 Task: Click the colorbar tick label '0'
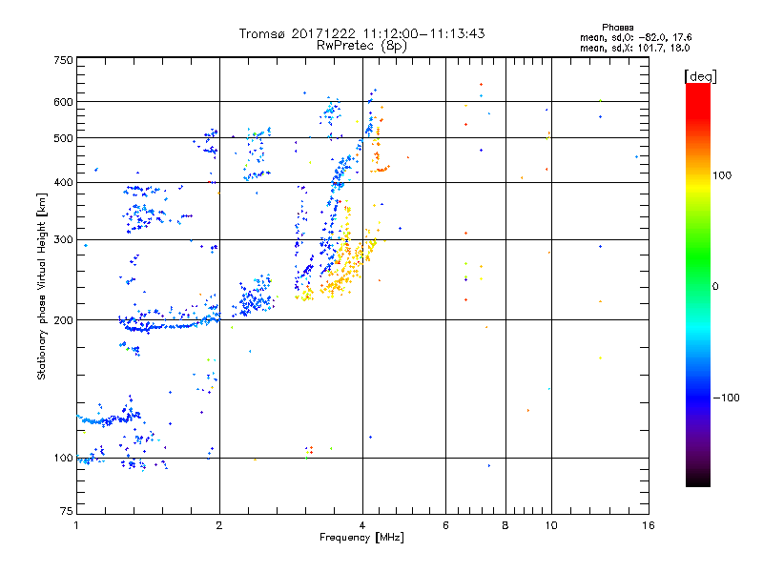tap(715, 286)
